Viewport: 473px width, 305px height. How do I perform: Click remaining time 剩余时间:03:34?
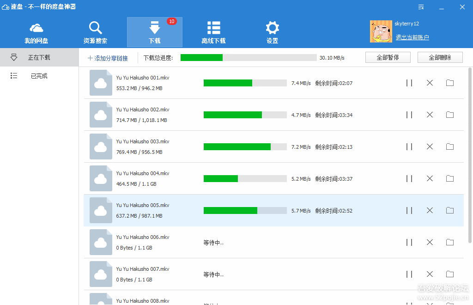(334, 115)
